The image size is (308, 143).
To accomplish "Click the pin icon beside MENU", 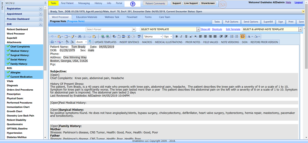I will coord(46,3).
